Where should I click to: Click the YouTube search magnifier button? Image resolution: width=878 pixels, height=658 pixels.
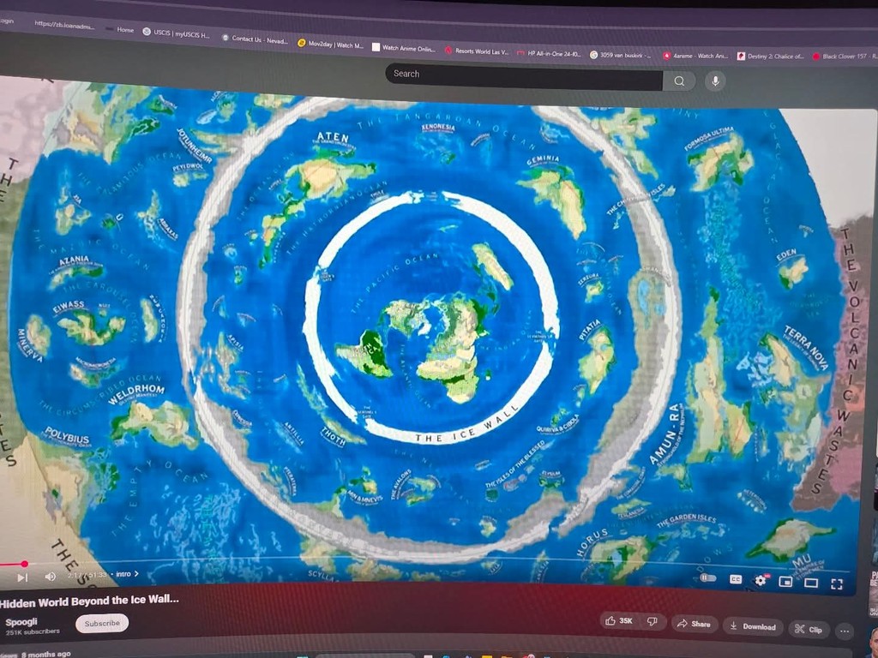[x=679, y=81]
